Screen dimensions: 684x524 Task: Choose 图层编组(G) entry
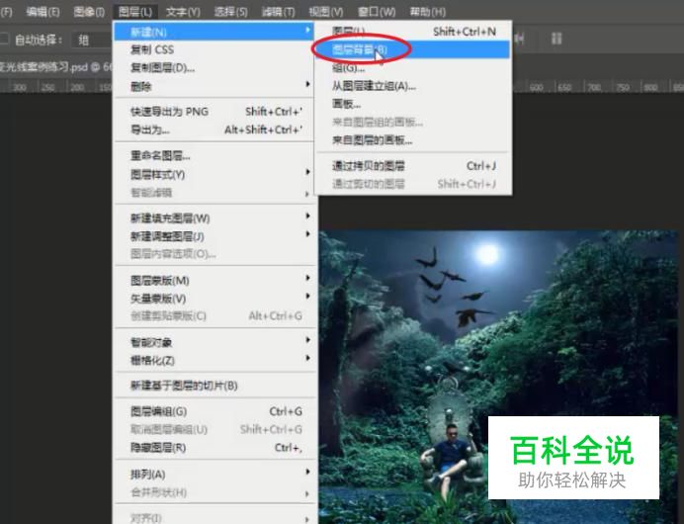point(214,411)
